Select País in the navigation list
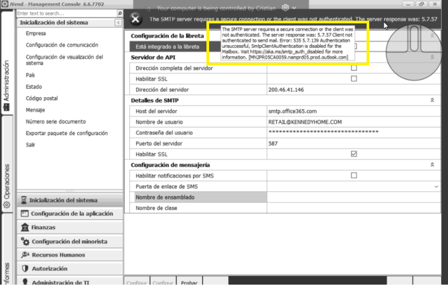The image size is (448, 291). point(30,75)
